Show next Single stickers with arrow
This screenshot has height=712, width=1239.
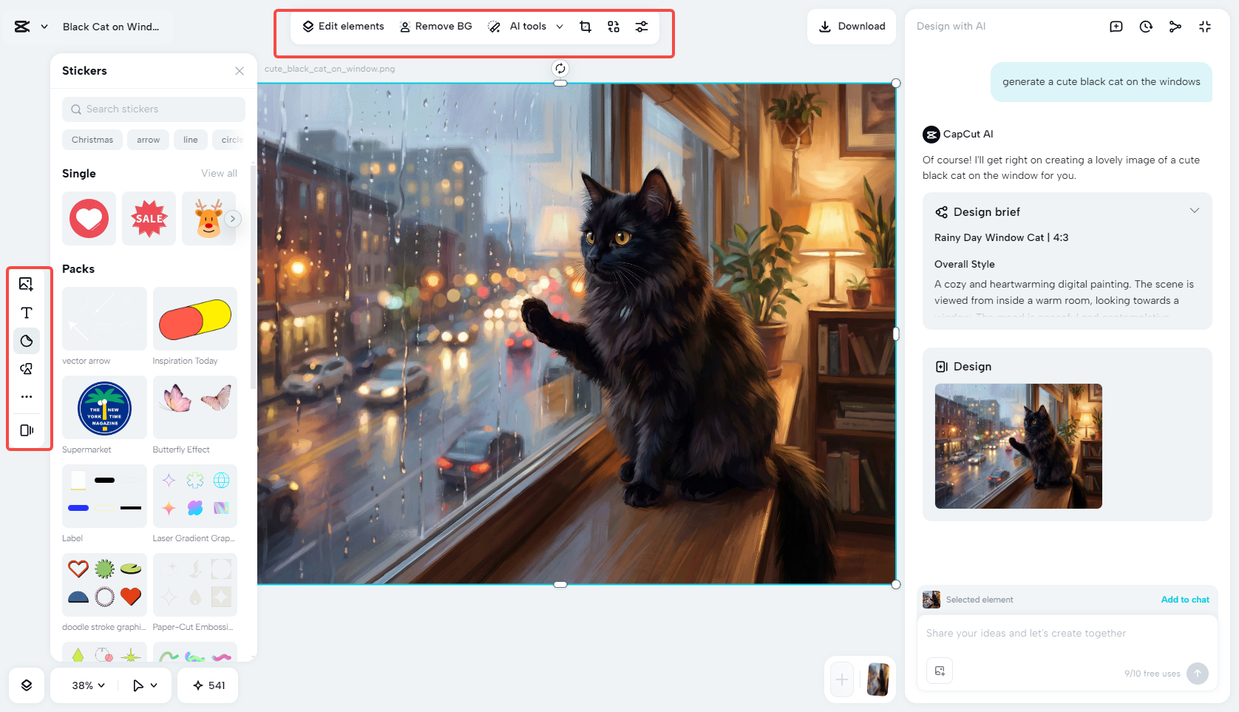(233, 219)
